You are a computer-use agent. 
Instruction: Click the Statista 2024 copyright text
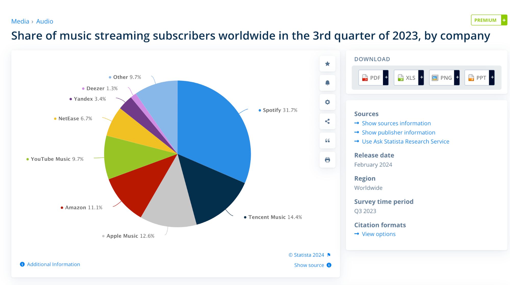pos(306,255)
